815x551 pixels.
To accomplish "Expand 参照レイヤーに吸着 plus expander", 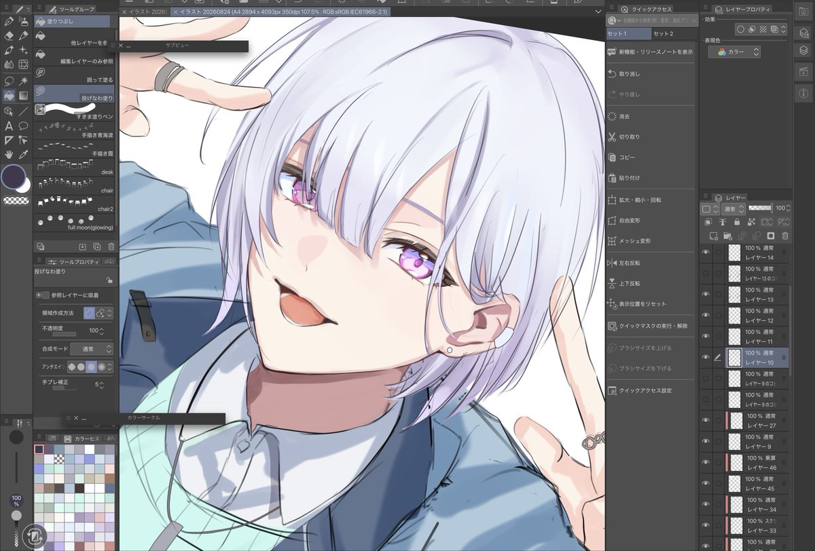I will click(x=38, y=295).
